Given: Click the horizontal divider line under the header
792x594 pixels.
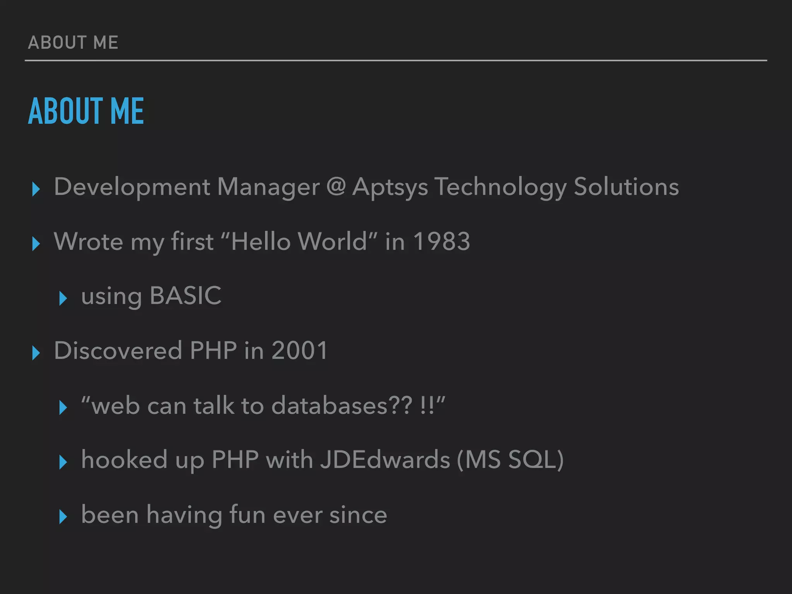Looking at the screenshot, I should (x=396, y=61).
